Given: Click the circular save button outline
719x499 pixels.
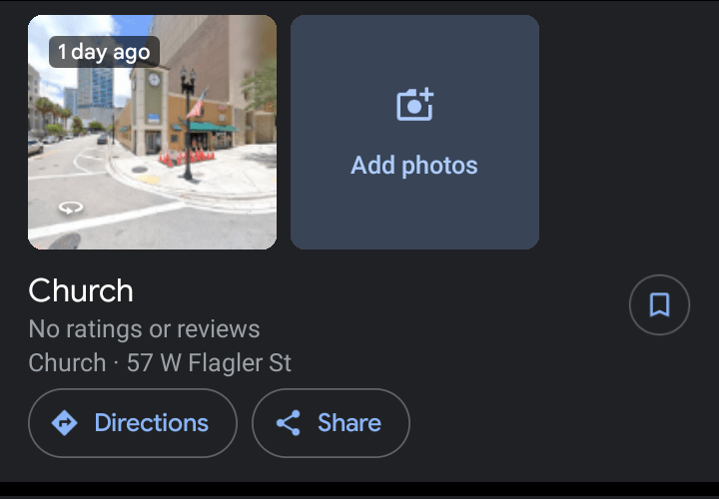Looking at the screenshot, I should tap(659, 304).
